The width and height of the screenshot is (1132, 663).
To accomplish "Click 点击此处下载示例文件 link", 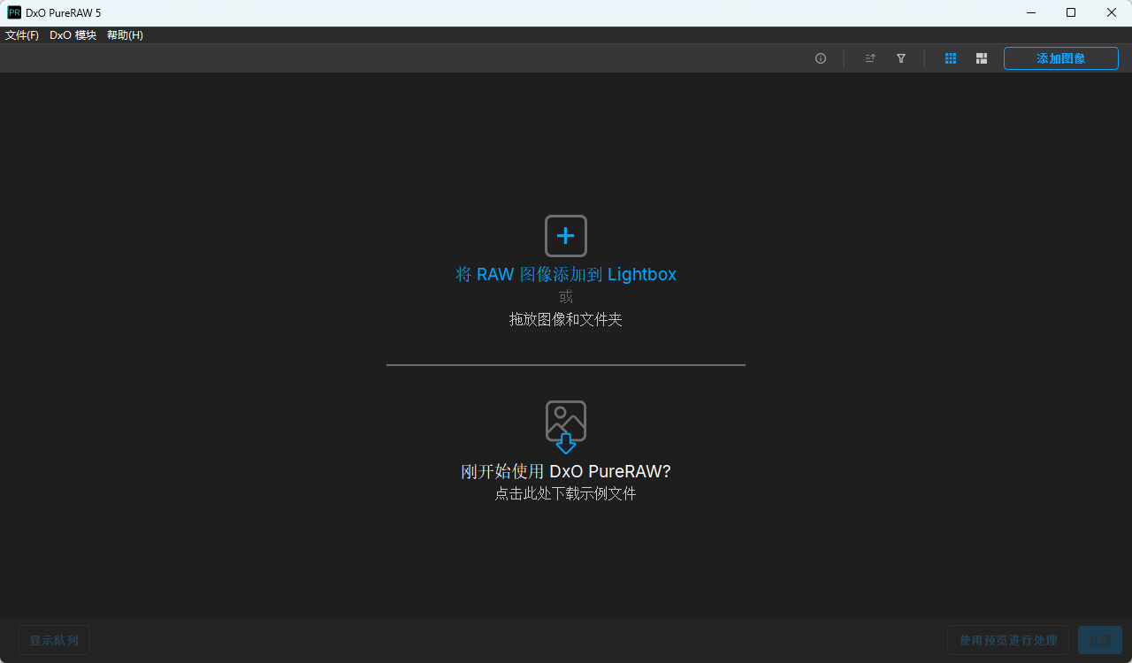I will pos(566,493).
